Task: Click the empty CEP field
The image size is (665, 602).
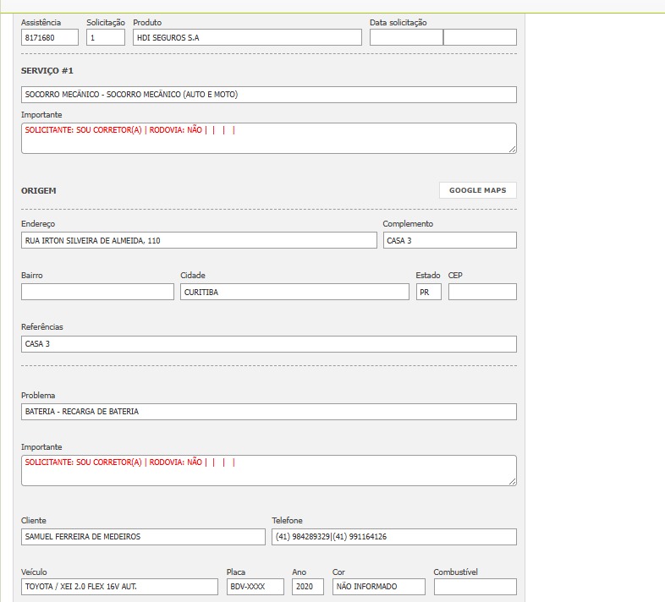Action: point(482,292)
